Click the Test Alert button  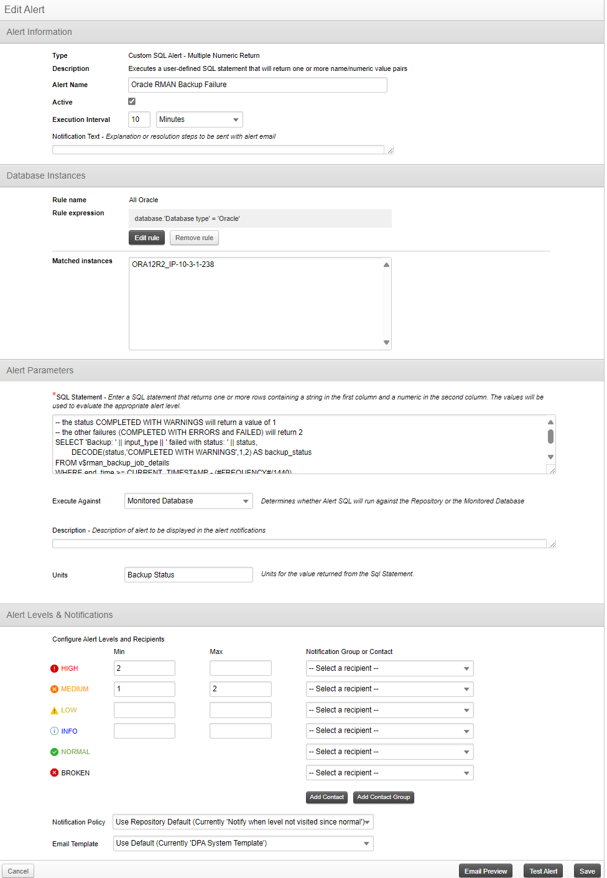(x=544, y=871)
